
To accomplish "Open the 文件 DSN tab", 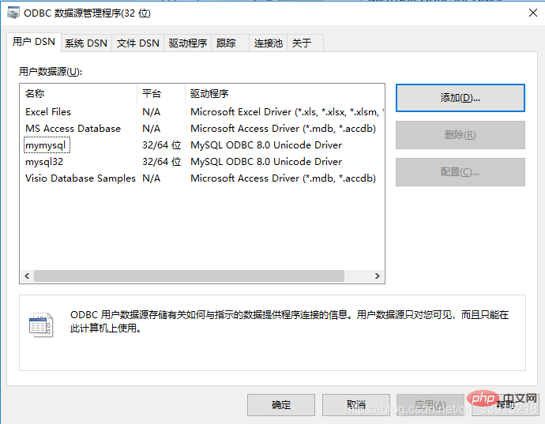I will click(x=137, y=43).
